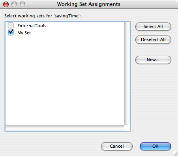Click the white corner box between scrollbars
This screenshot has width=178, height=156.
(x=127, y=128)
